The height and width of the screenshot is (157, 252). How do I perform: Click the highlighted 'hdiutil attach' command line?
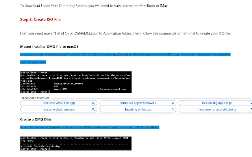125,55
